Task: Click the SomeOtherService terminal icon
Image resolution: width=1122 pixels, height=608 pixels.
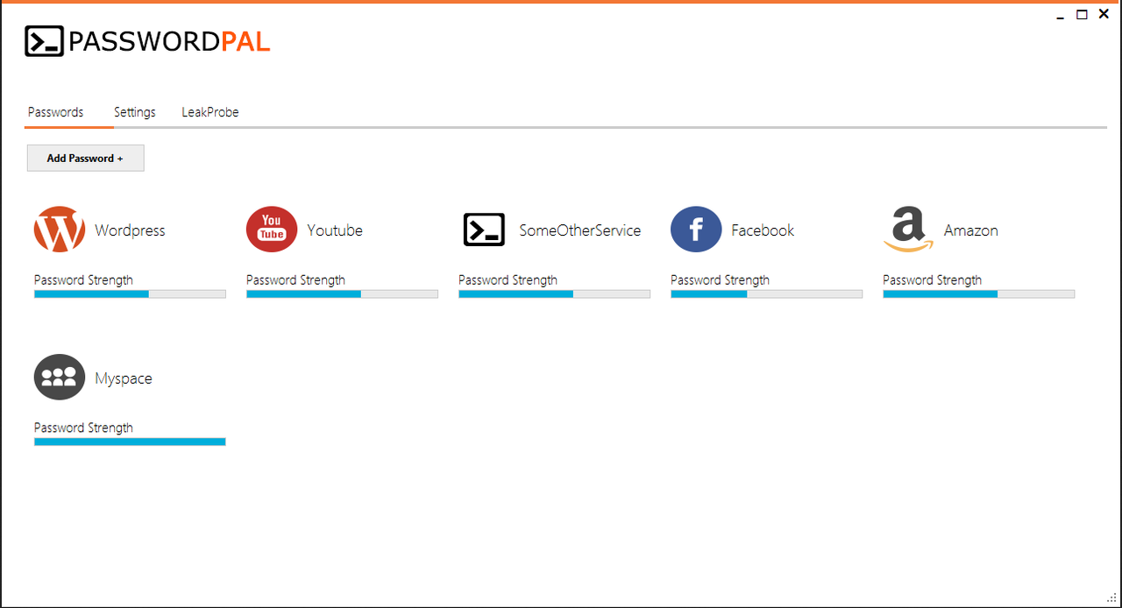Action: pyautogui.click(x=484, y=230)
